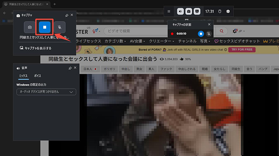The width and height of the screenshot is (279, 156).
Task: Switch to the ボイス tab
Action: (x=37, y=76)
